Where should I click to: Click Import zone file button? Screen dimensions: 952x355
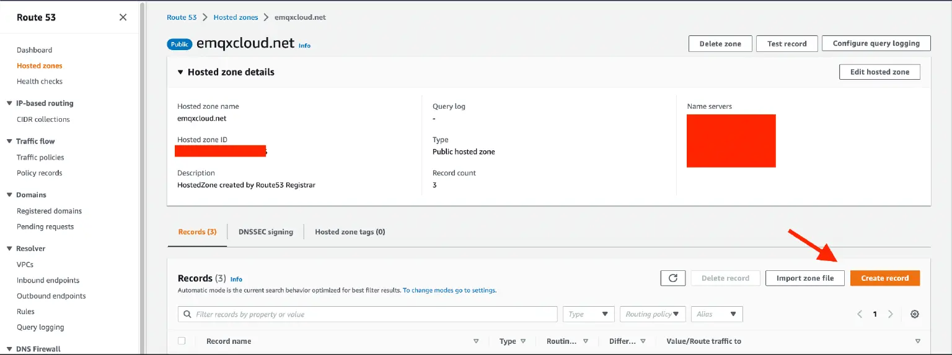805,278
